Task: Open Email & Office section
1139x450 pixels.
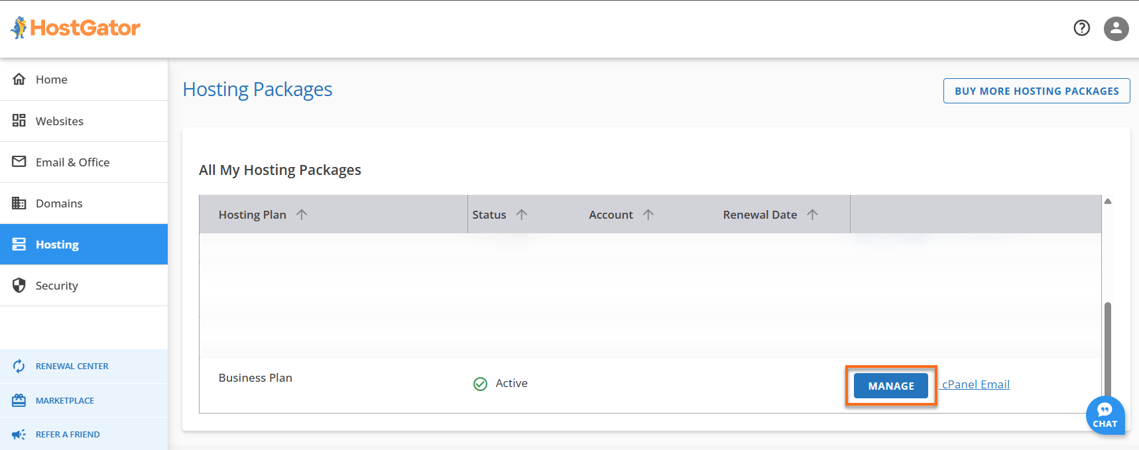Action: [x=84, y=162]
